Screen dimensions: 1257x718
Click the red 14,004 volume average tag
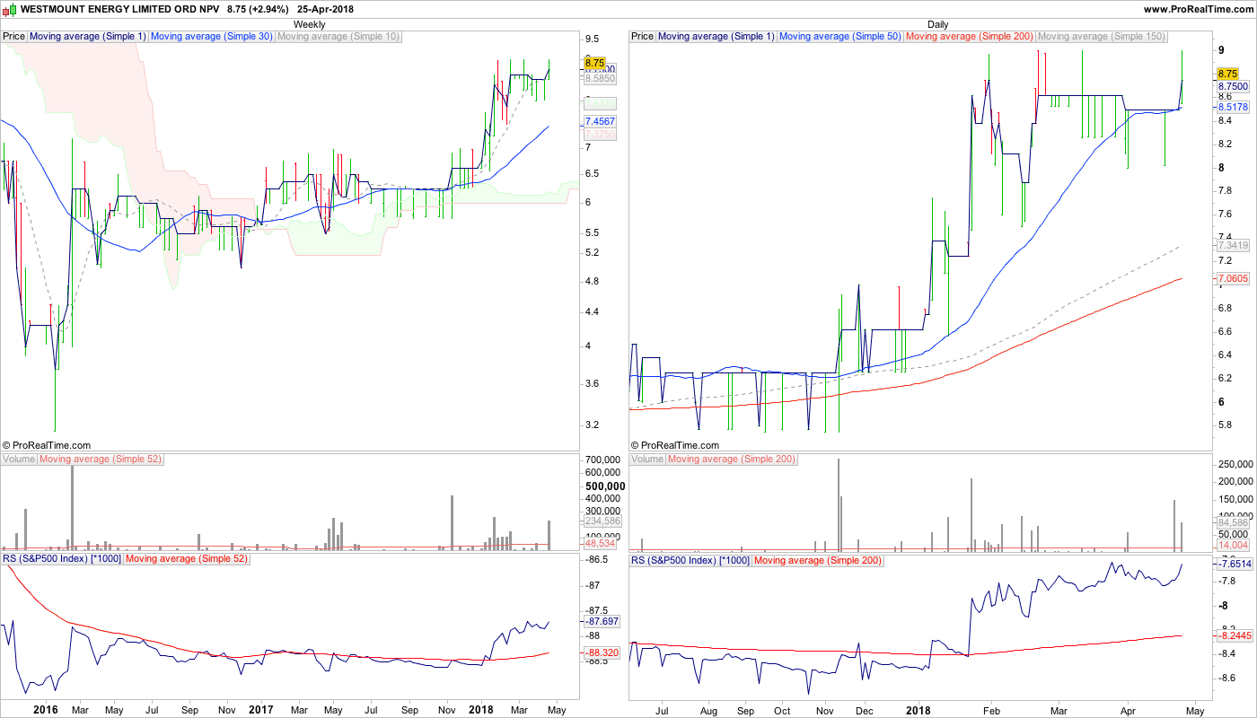tap(1233, 544)
